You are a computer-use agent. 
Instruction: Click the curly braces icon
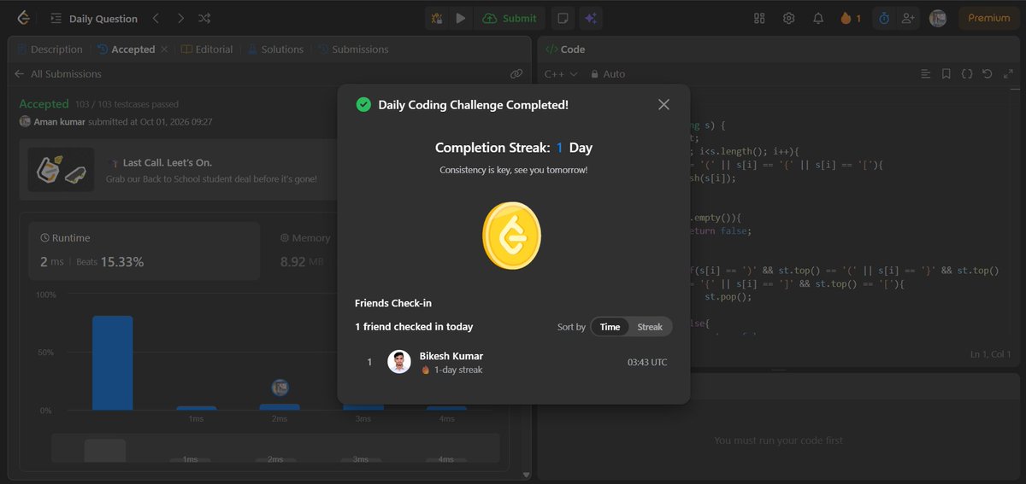967,74
